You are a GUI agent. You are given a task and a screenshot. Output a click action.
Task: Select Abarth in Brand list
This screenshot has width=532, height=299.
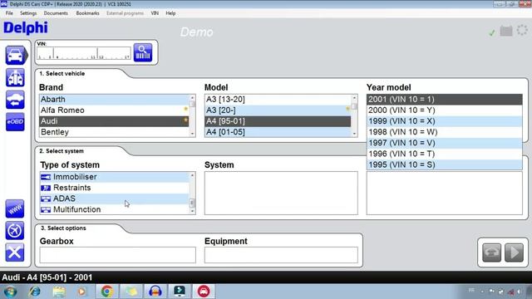(x=115, y=100)
